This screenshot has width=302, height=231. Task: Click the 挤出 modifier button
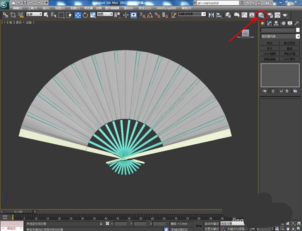tap(270, 43)
